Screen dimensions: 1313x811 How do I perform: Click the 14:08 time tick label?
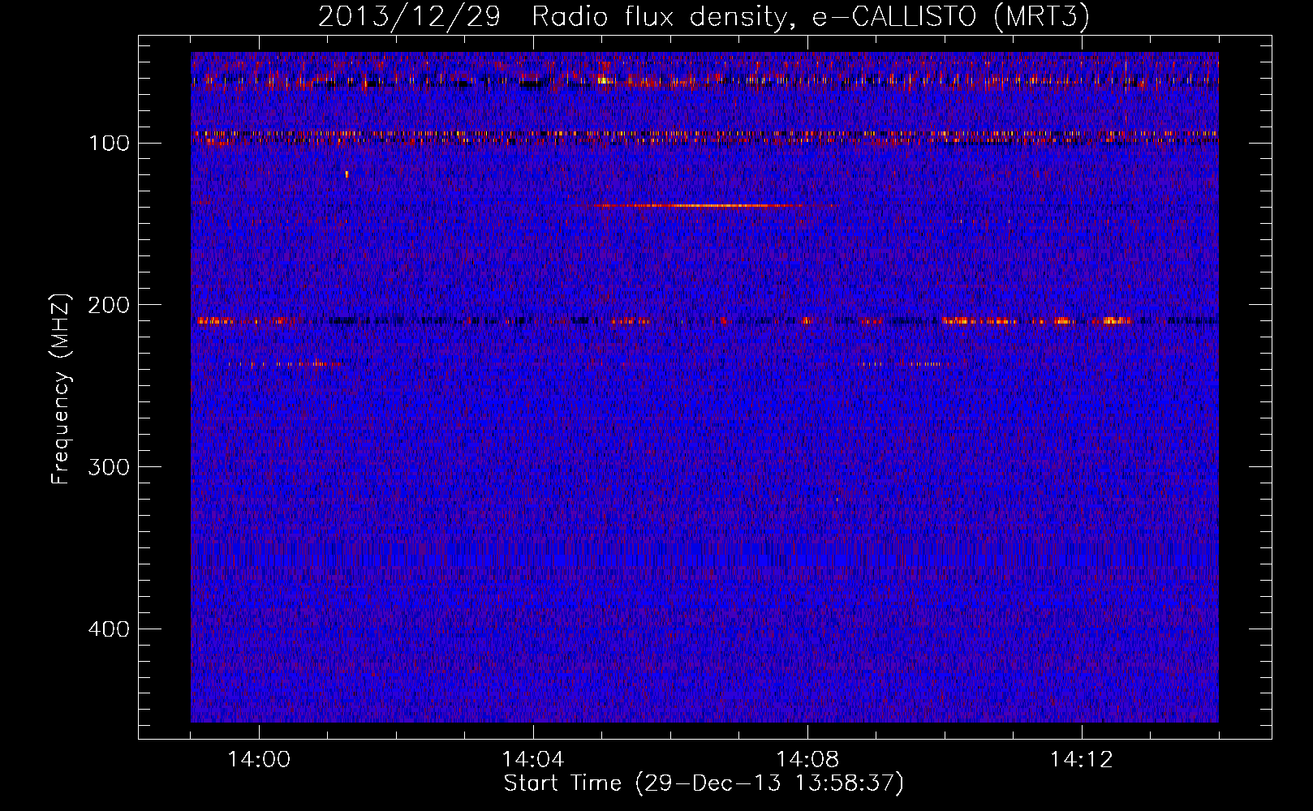807,760
